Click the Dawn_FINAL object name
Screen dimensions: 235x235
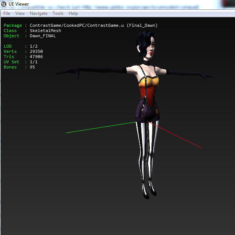[x=43, y=36]
